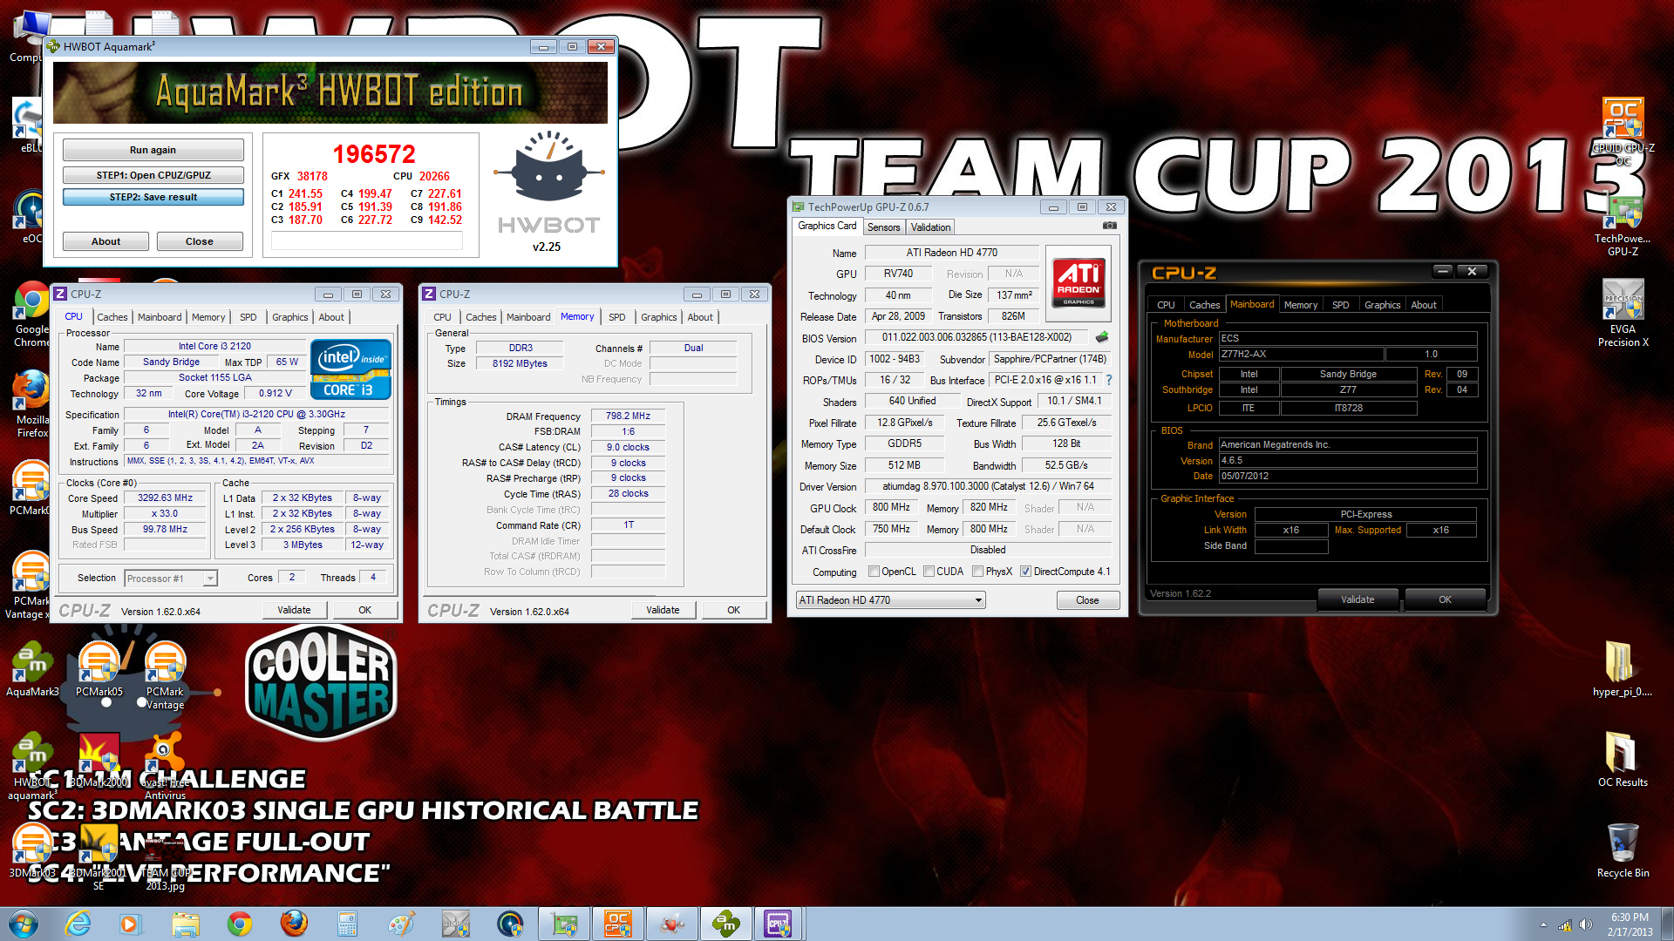The width and height of the screenshot is (1674, 941).
Task: Open the Windows Start menu
Action: click(24, 924)
